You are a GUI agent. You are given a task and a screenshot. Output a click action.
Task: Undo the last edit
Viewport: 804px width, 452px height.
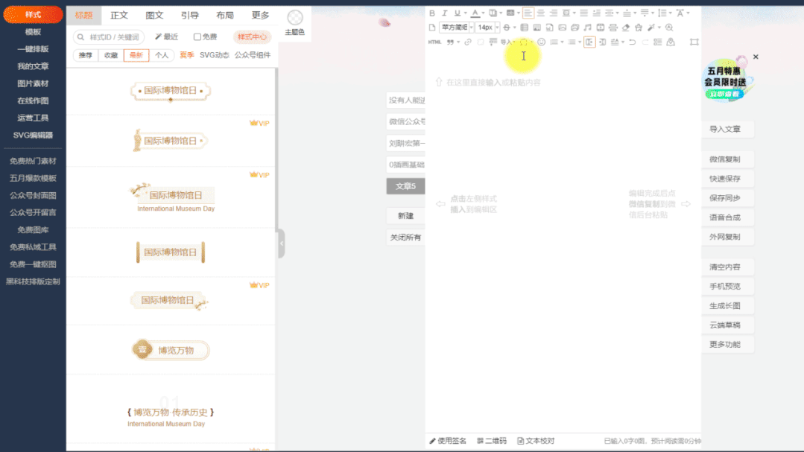[x=632, y=42]
